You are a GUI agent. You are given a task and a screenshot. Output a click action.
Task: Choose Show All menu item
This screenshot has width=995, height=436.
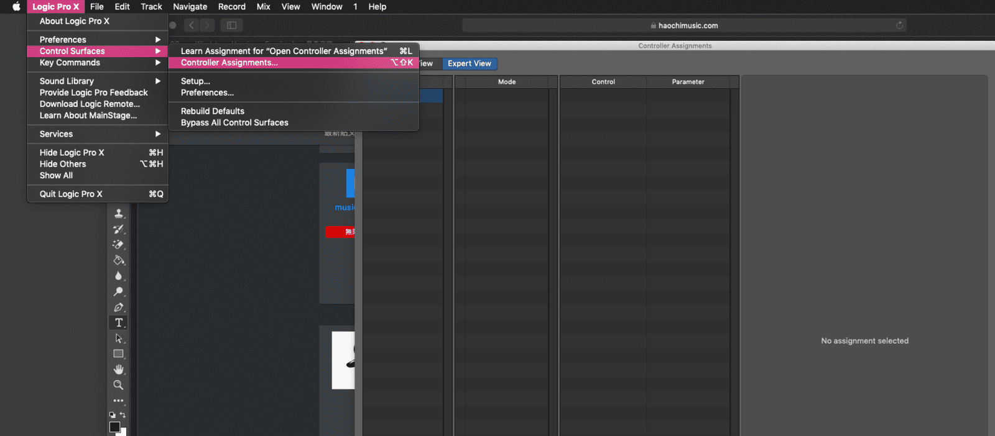[98, 176]
